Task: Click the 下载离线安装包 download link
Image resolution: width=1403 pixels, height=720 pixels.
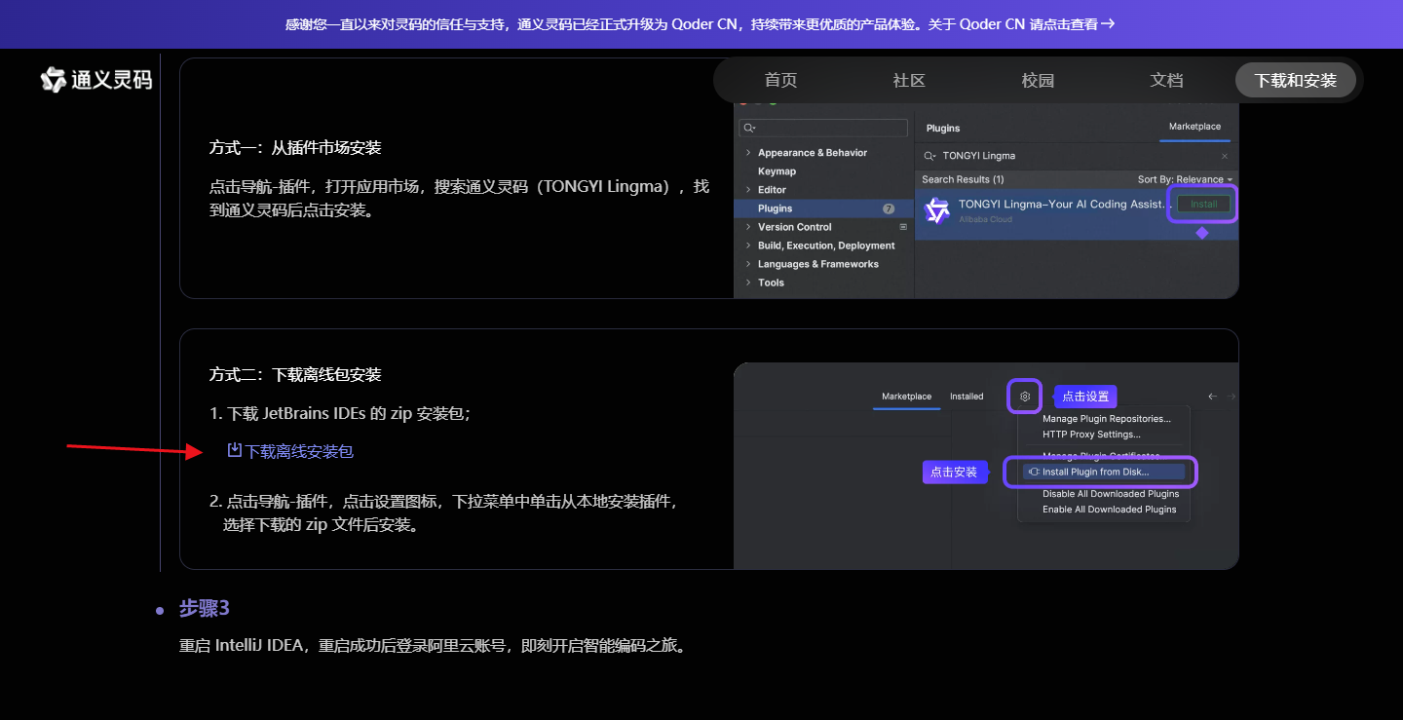Action: [x=290, y=451]
